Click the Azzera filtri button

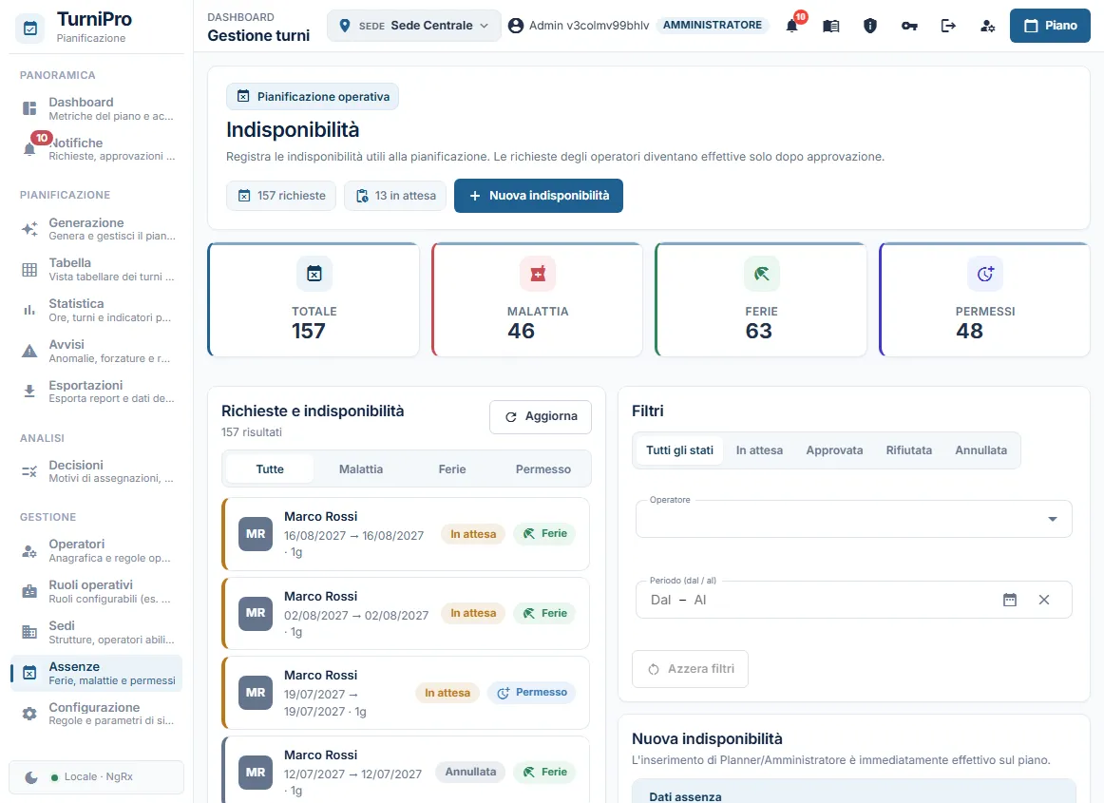(x=690, y=669)
